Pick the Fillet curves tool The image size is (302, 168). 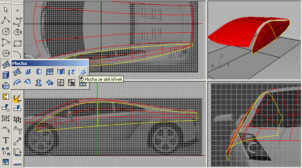point(18,54)
